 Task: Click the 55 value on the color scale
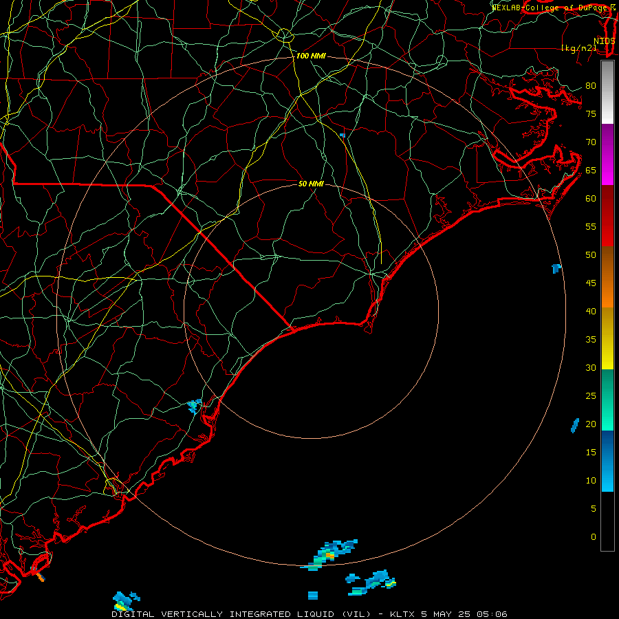point(591,226)
